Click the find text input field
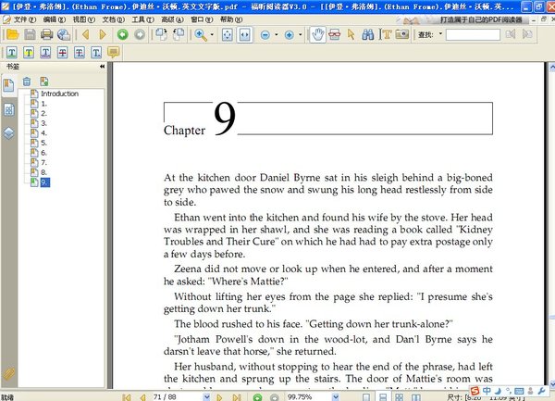This screenshot has height=401, width=555. coord(473,34)
